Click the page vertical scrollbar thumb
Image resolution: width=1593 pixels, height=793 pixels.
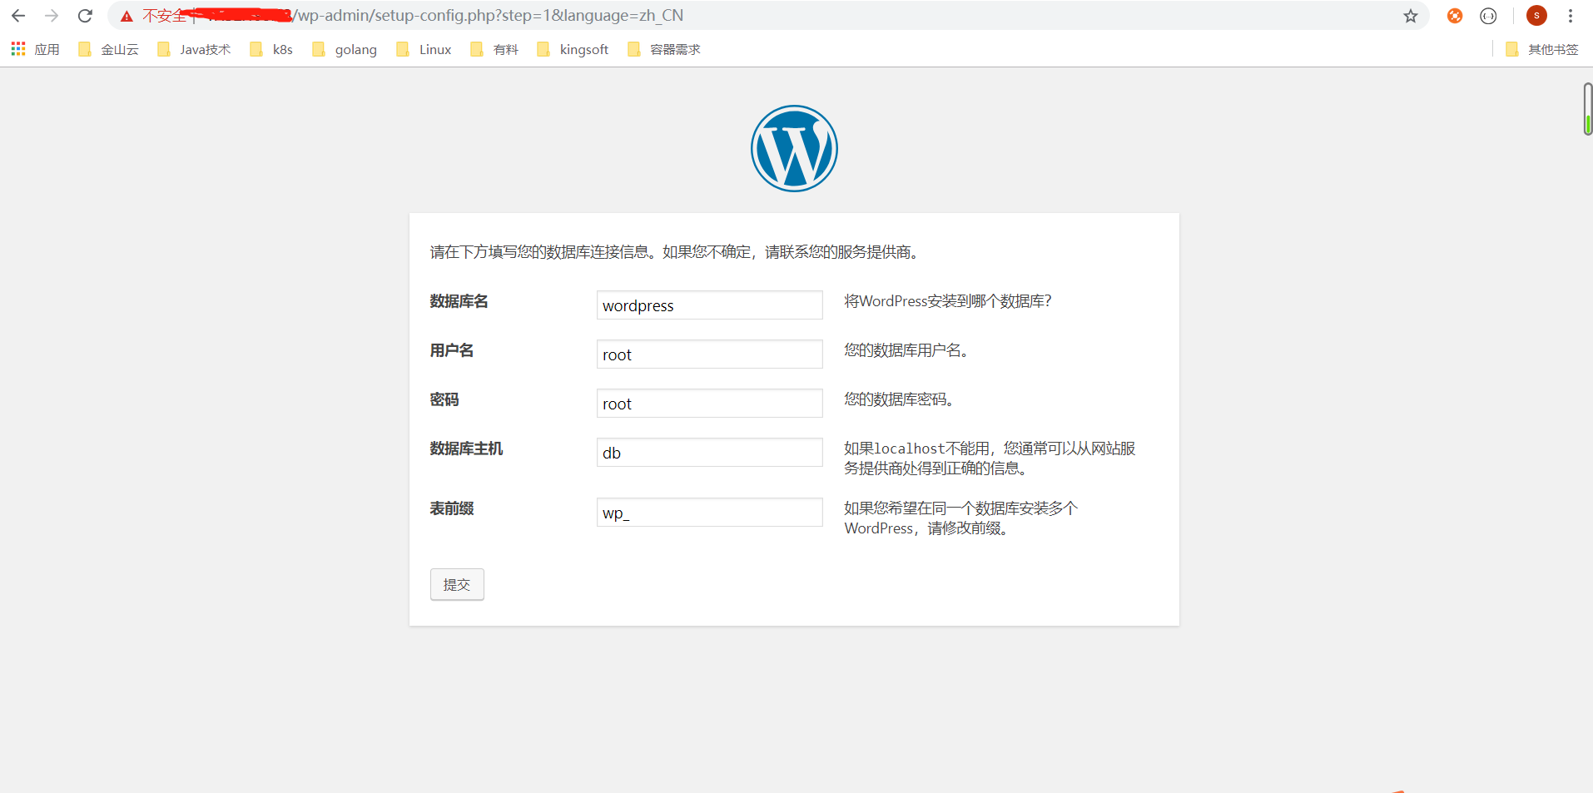(x=1587, y=109)
